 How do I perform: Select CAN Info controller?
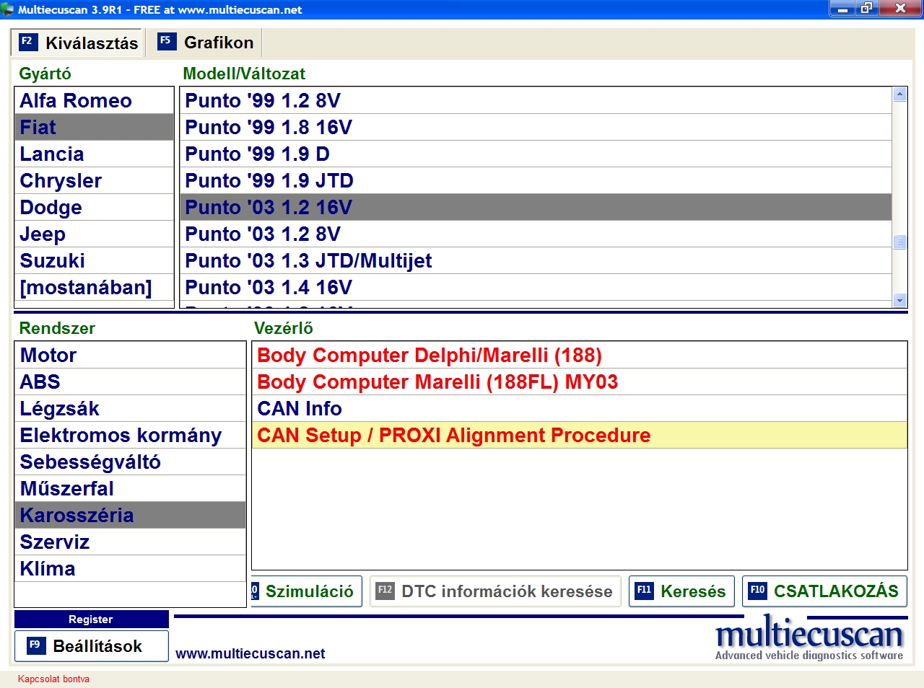click(x=580, y=408)
